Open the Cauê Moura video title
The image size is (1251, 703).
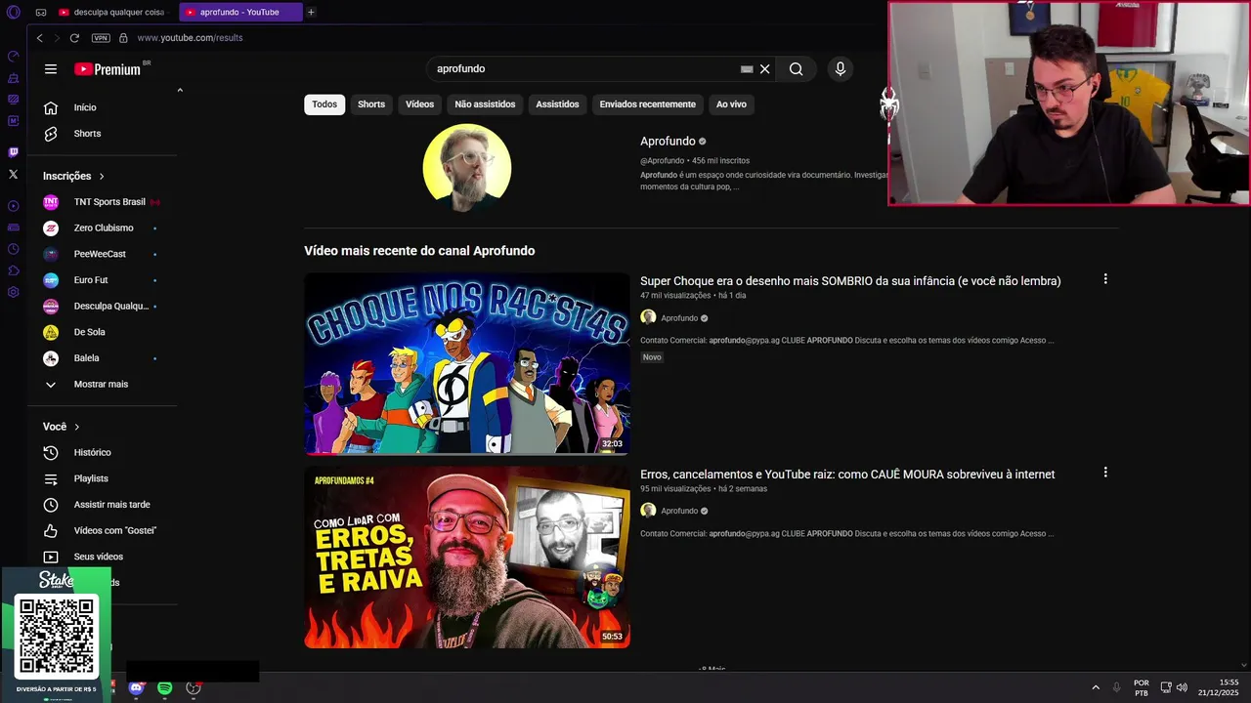(x=847, y=475)
